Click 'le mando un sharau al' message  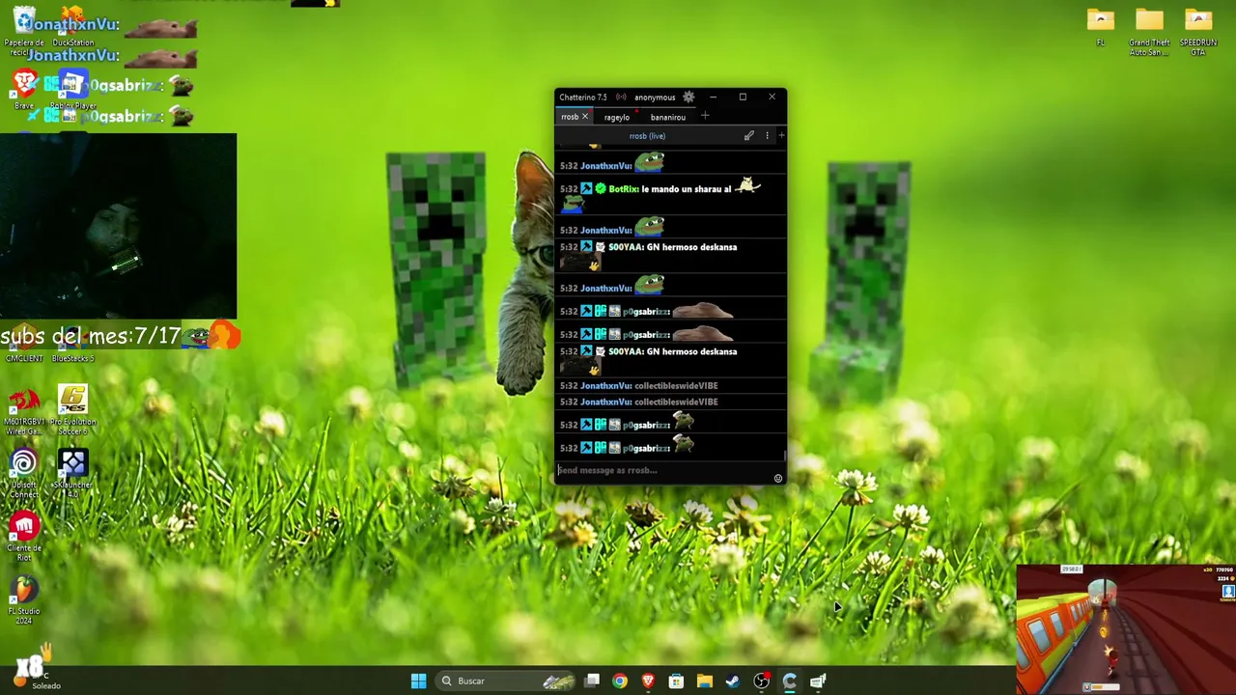click(687, 189)
